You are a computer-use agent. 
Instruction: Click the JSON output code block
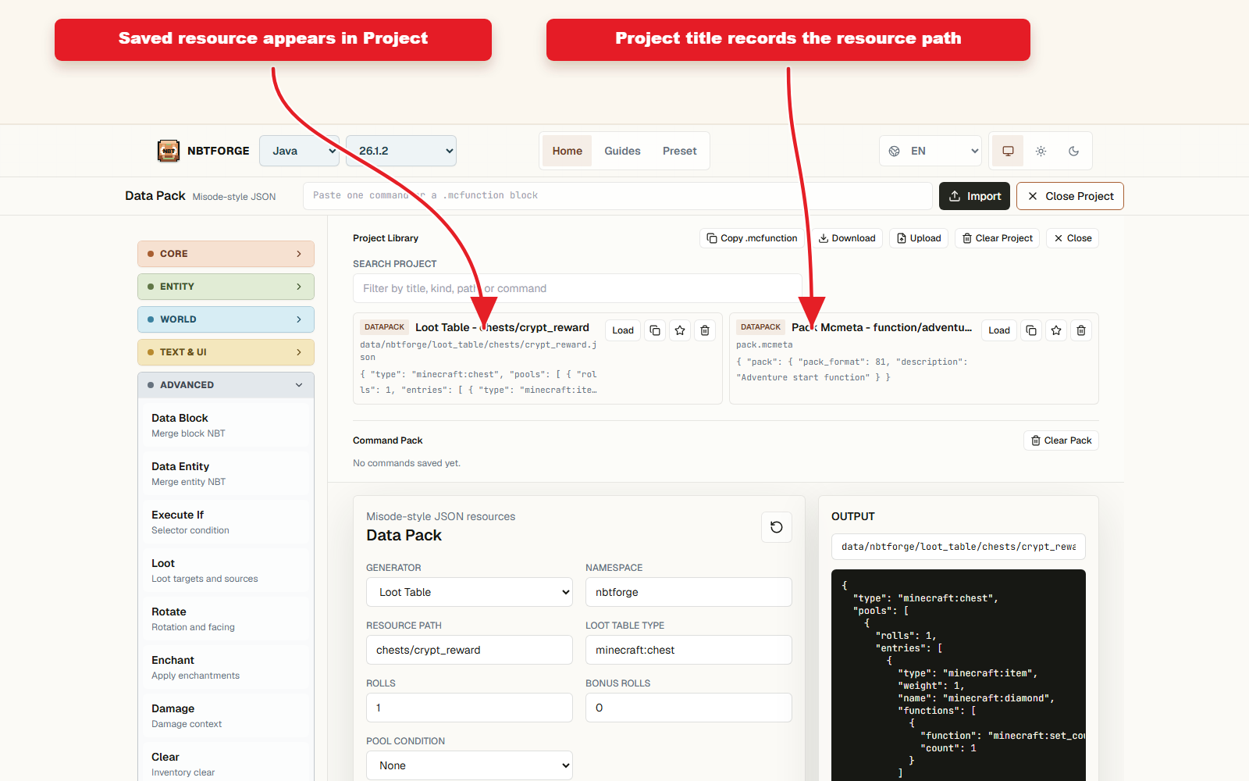click(959, 676)
